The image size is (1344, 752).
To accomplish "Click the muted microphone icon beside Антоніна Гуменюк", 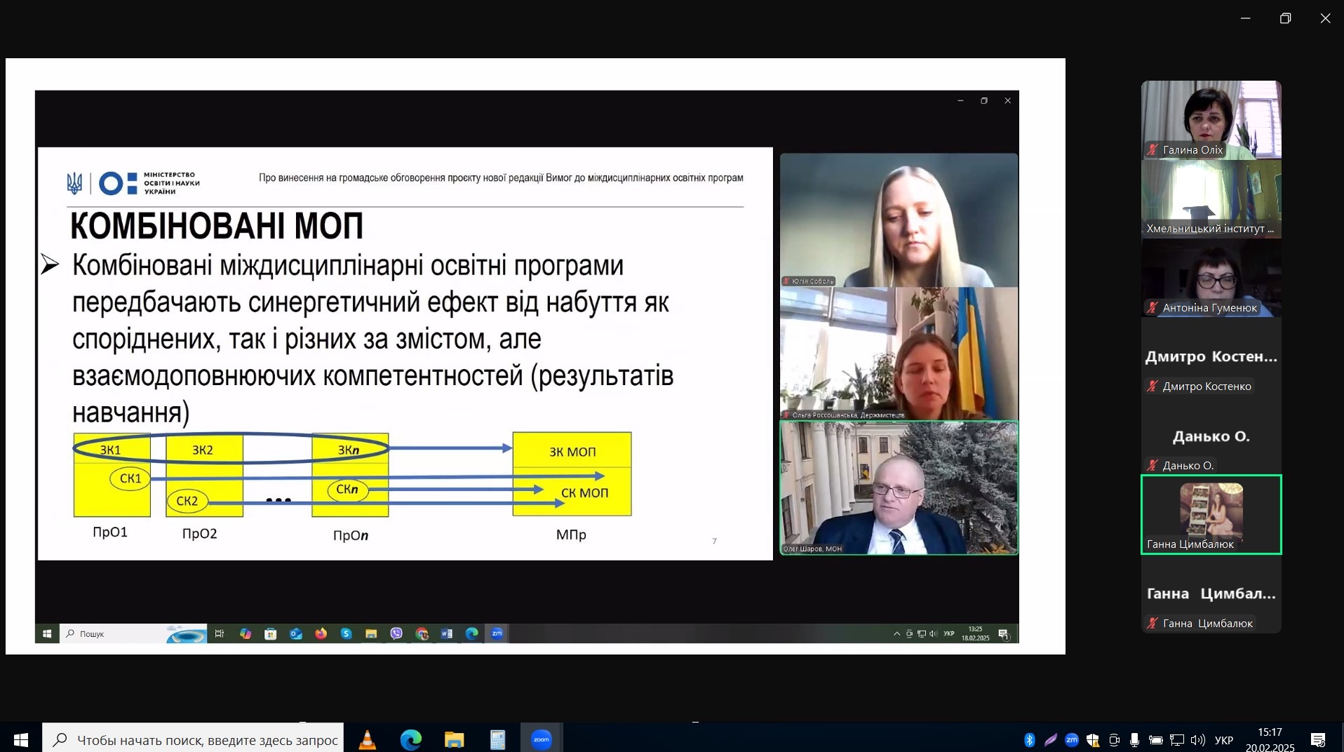I will 1153,307.
